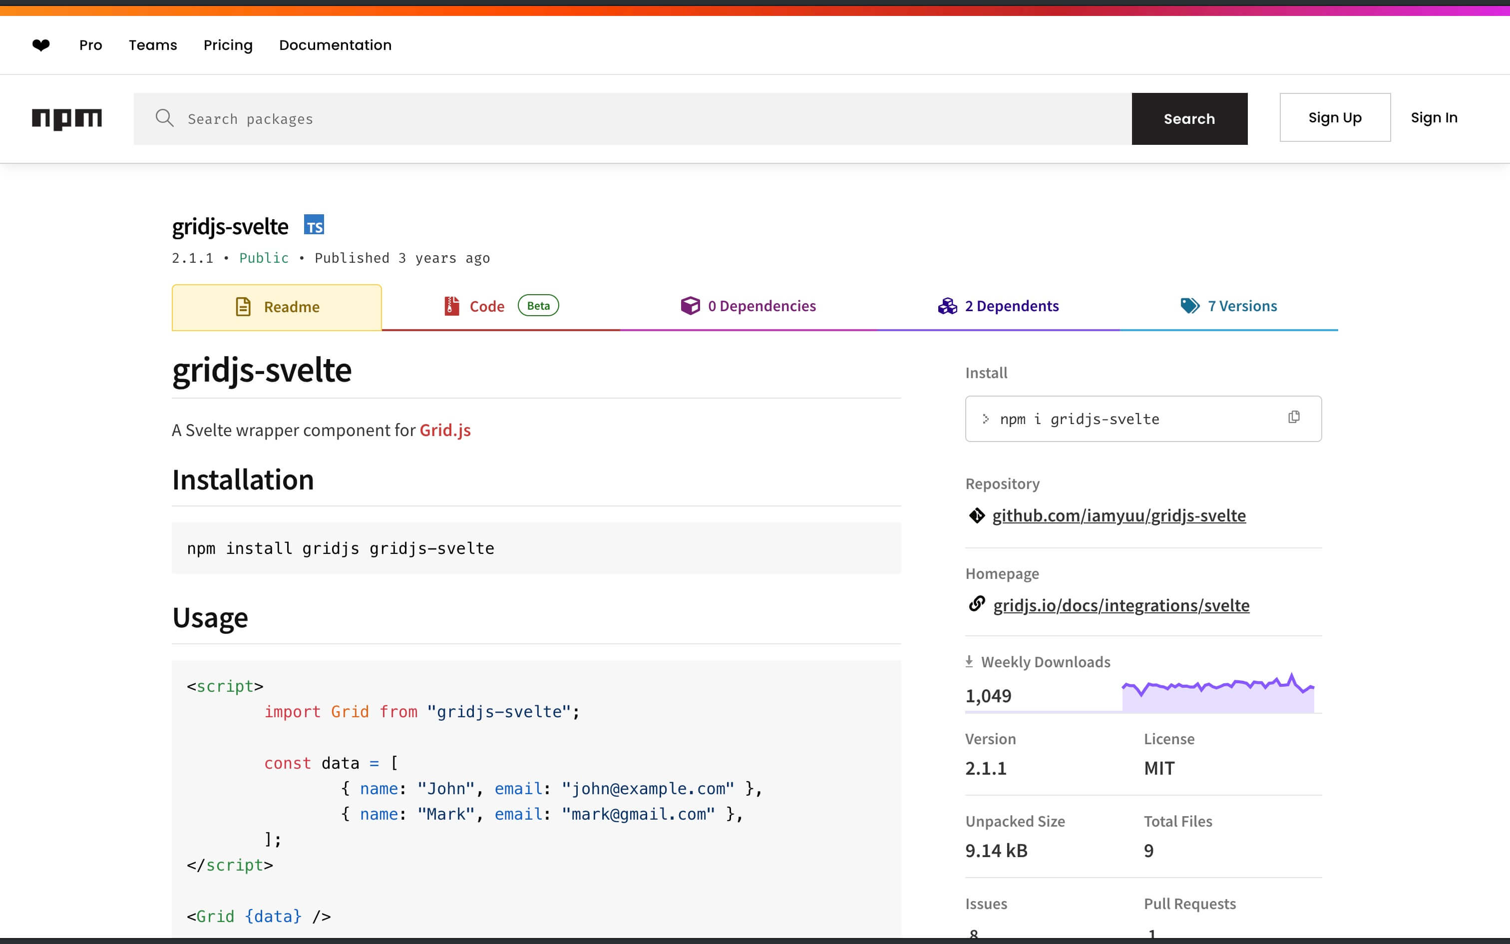This screenshot has height=944, width=1510.
Task: Open Pricing from the top menu
Action: coord(228,44)
